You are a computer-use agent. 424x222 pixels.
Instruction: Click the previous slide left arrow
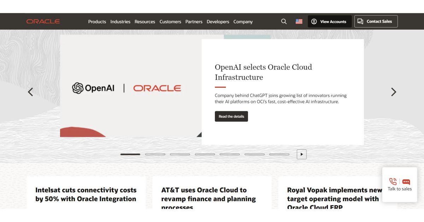(x=30, y=92)
